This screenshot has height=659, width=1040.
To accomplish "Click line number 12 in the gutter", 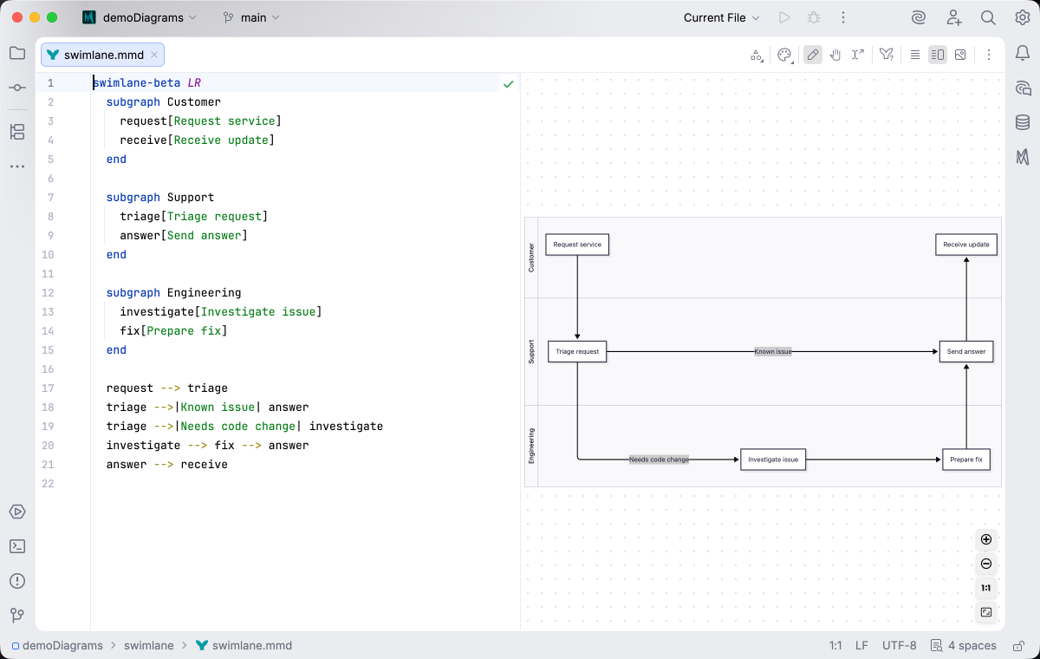I will click(49, 293).
